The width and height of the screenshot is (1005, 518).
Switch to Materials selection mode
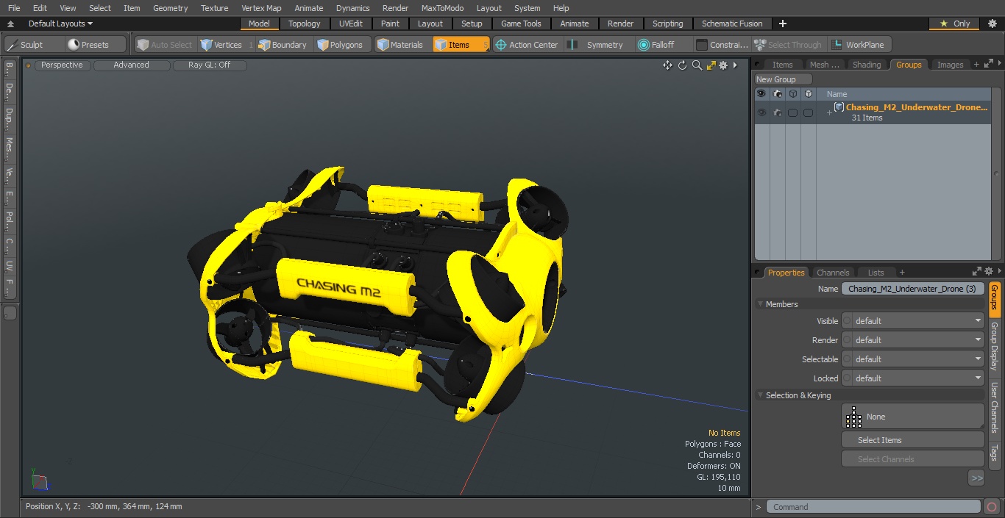[x=401, y=45]
